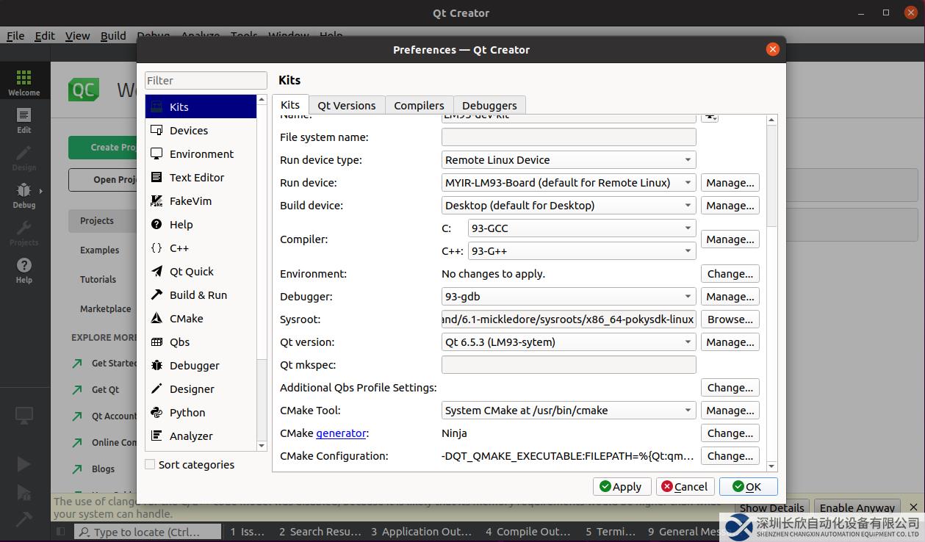Click Manage for the Run device
The image size is (925, 542).
[x=730, y=183]
